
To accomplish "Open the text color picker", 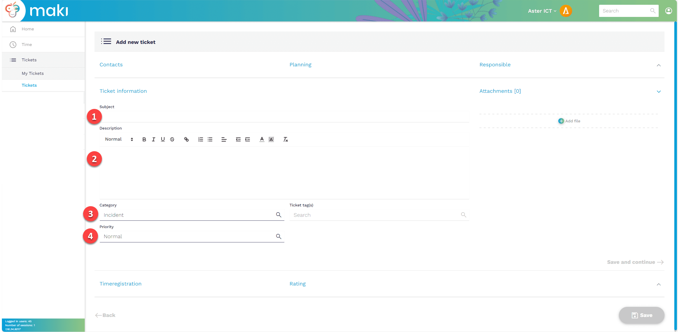I will (262, 139).
